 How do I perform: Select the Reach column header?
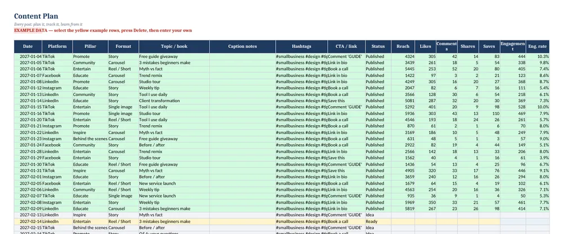(x=403, y=47)
